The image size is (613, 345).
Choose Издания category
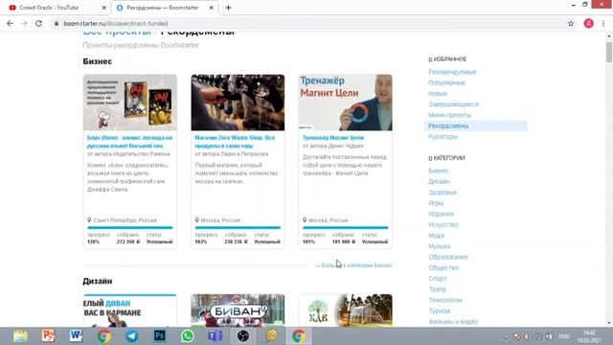[x=441, y=214]
